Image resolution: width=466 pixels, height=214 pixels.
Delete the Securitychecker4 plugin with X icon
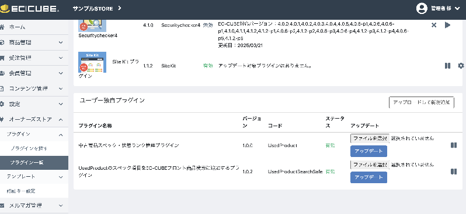click(x=434, y=25)
